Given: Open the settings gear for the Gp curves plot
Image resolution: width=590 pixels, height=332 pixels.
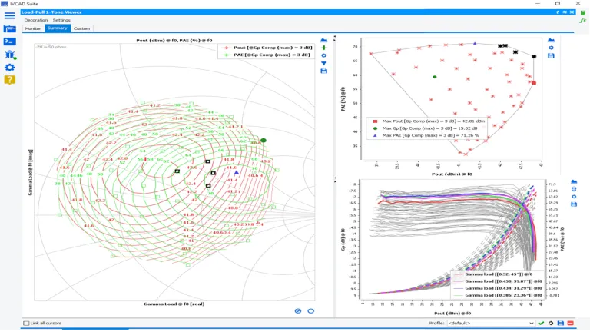Looking at the screenshot, I should [574, 197].
